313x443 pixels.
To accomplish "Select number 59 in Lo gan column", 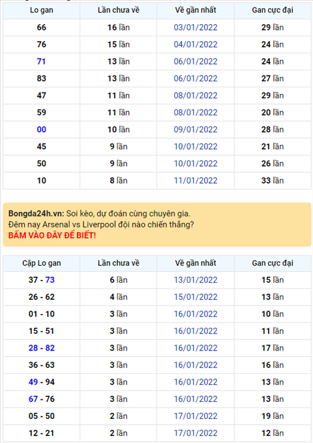I will [41, 113].
